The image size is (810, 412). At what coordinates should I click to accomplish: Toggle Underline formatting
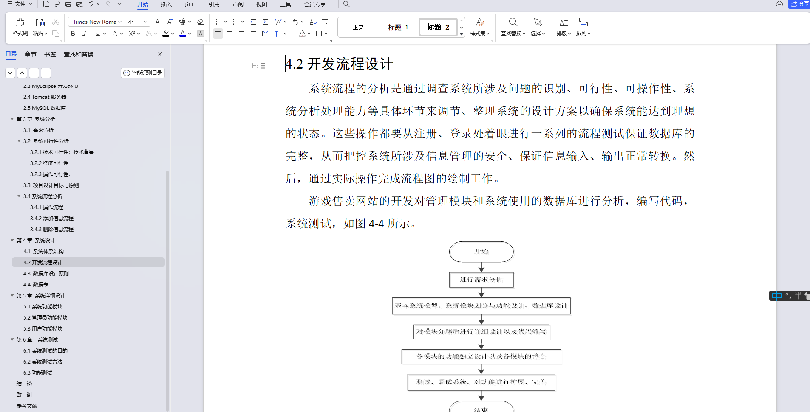[98, 34]
